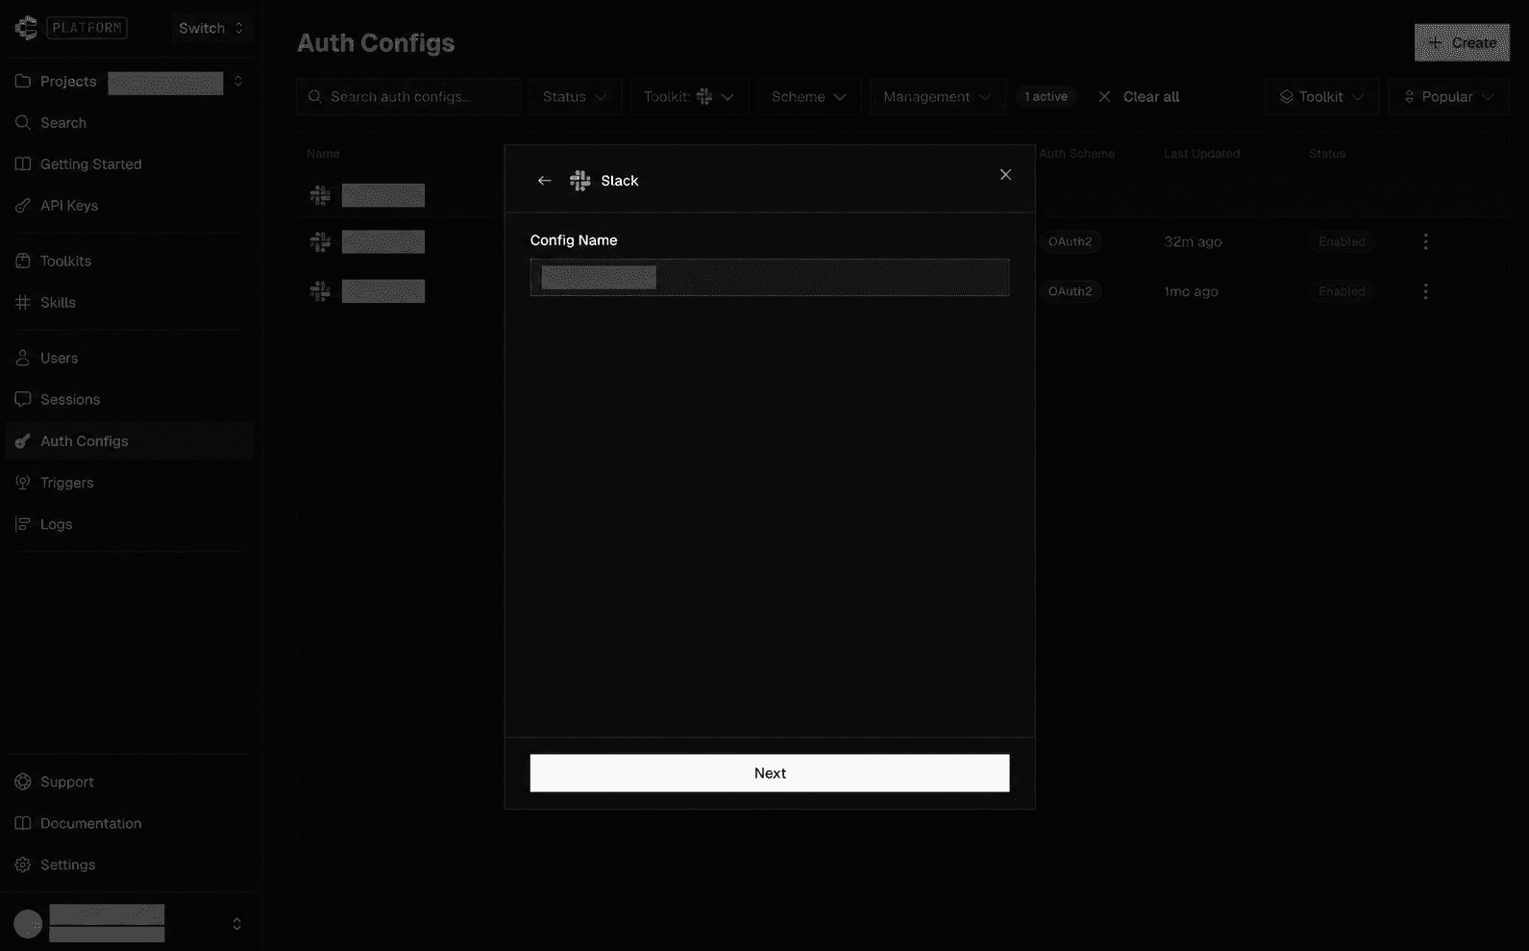
Task: Click the back arrow in Slack dialog
Action: click(545, 181)
